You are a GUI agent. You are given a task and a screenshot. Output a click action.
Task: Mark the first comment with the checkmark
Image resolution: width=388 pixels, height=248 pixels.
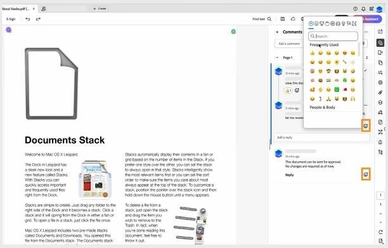point(365,70)
